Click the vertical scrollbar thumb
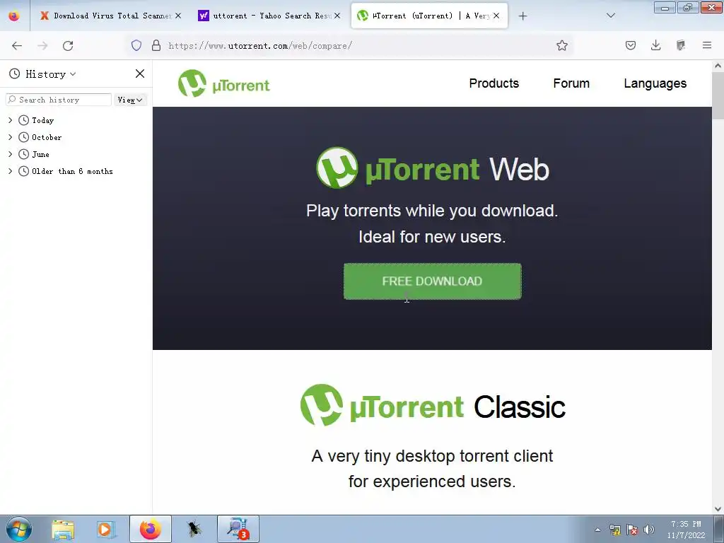Image resolution: width=724 pixels, height=543 pixels. click(x=718, y=95)
